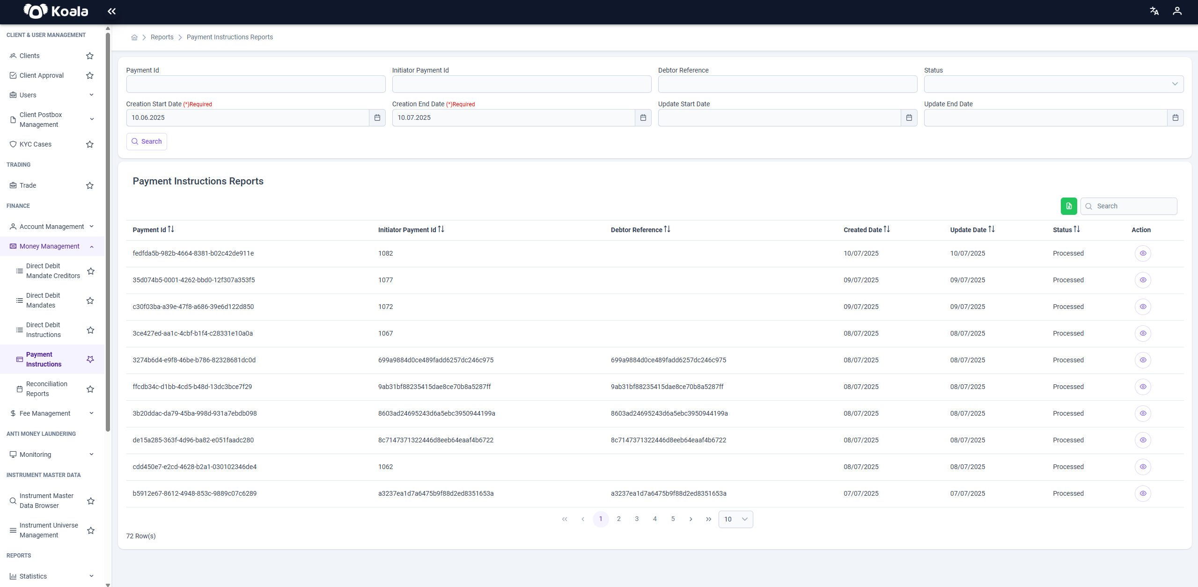
Task: Go to the breadcrumb home icon
Action: point(134,37)
